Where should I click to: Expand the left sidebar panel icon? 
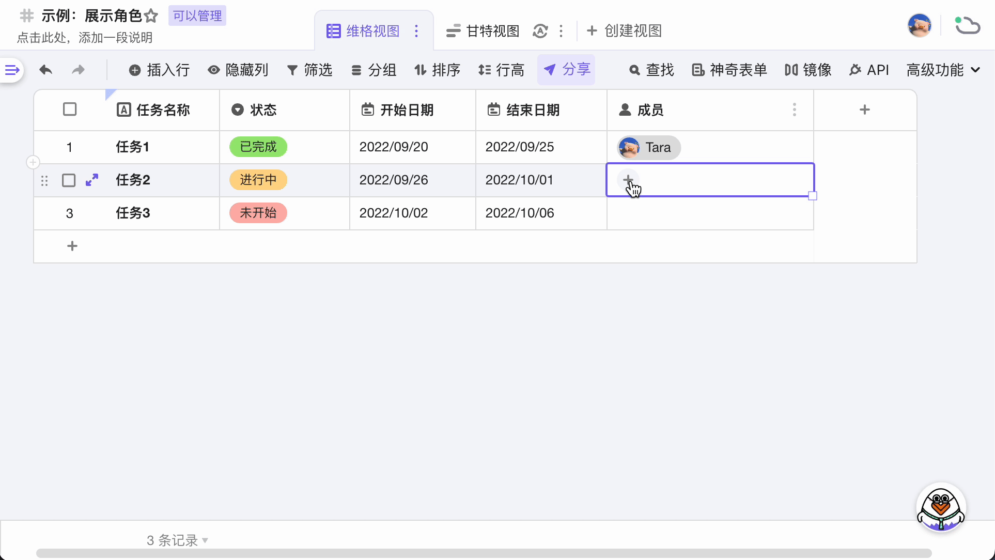click(11, 70)
